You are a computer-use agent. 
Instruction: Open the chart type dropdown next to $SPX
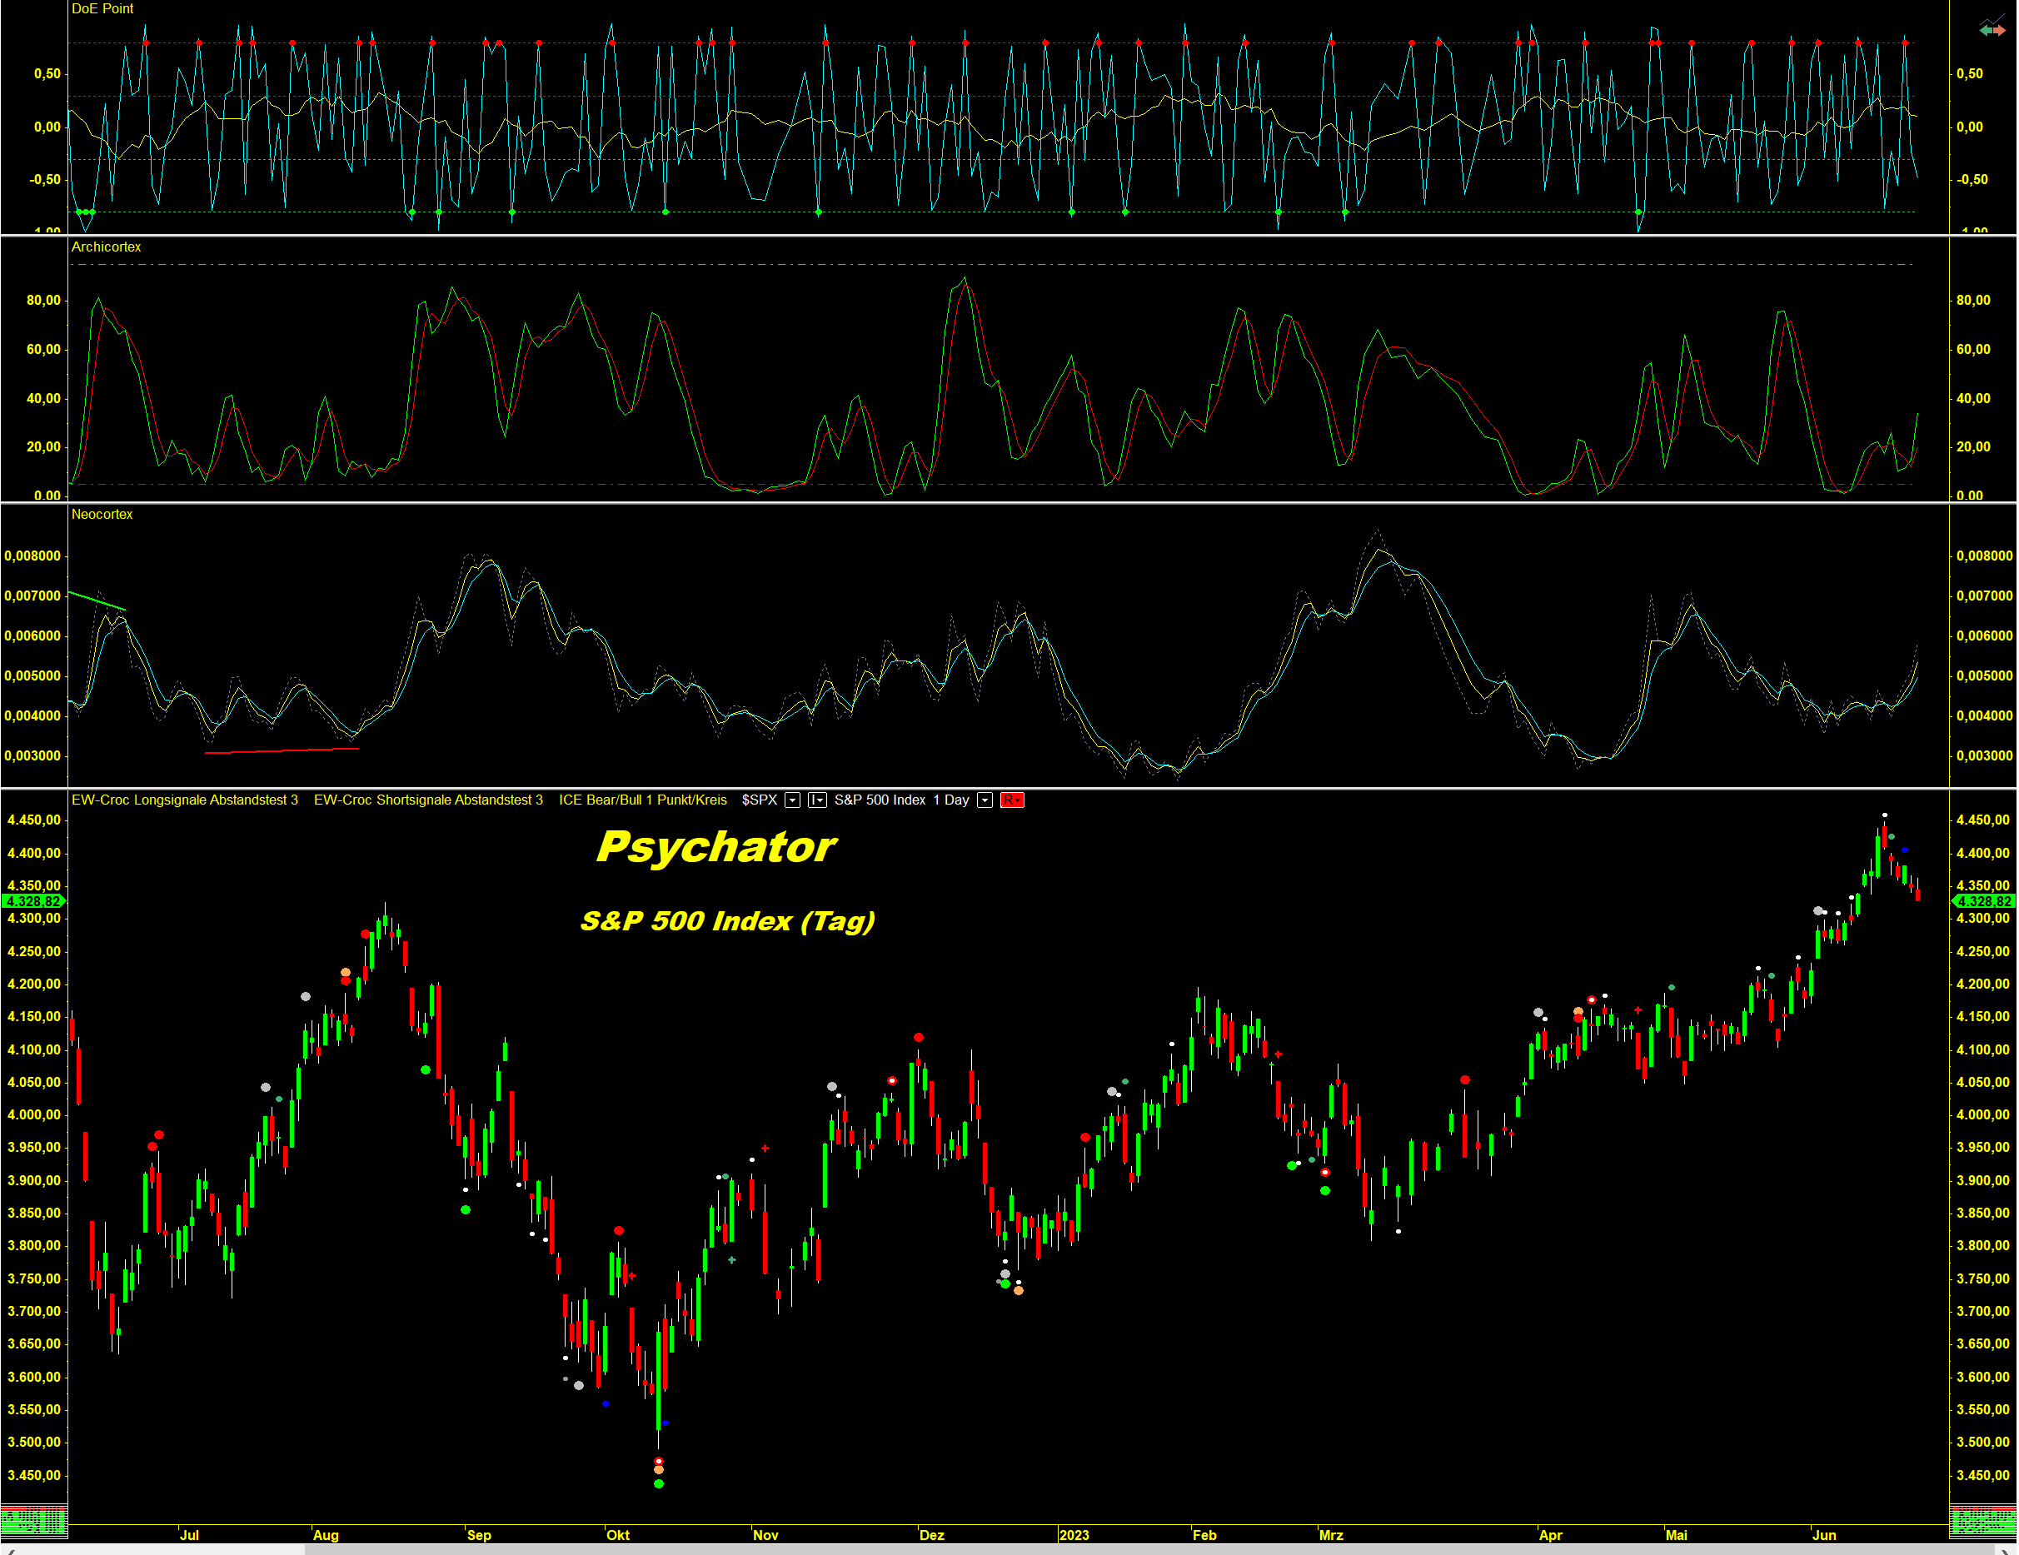817,800
